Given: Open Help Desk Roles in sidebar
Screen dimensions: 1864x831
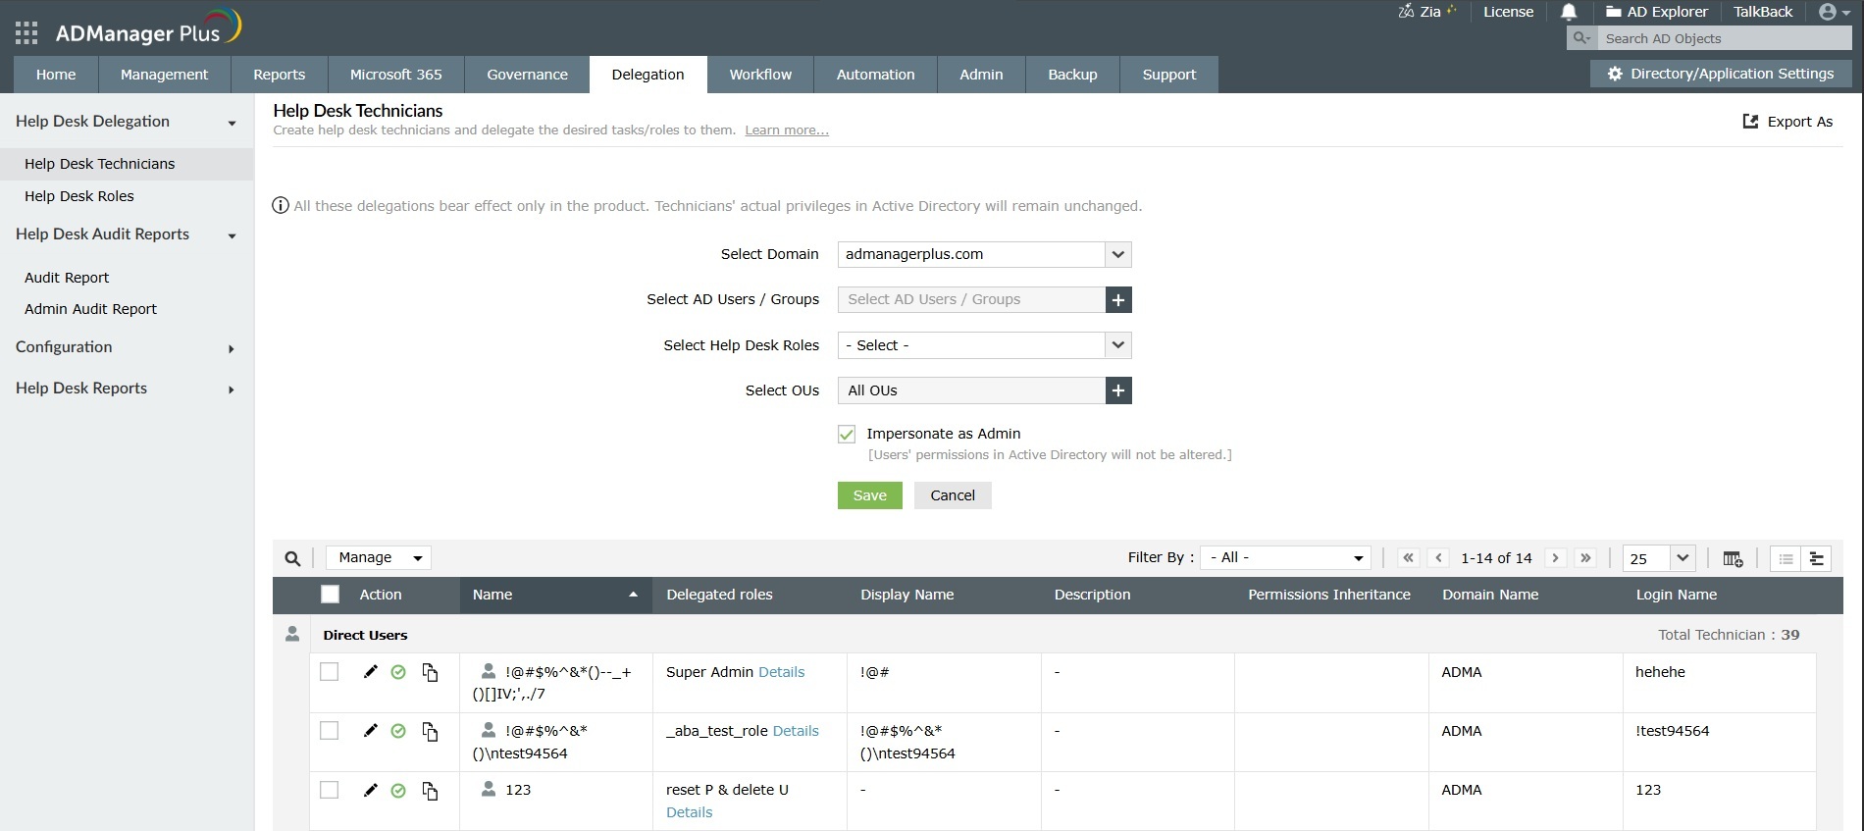Looking at the screenshot, I should 78,196.
